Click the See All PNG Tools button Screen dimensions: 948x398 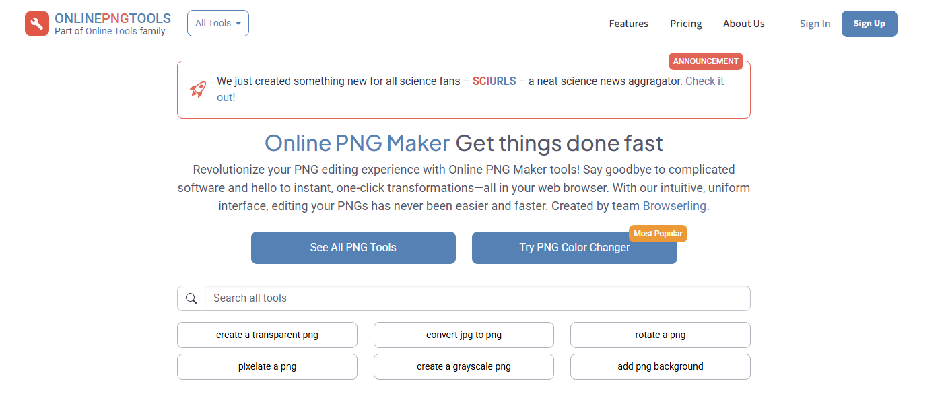[353, 247]
